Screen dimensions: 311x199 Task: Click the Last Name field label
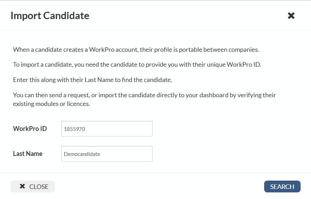[28, 154]
